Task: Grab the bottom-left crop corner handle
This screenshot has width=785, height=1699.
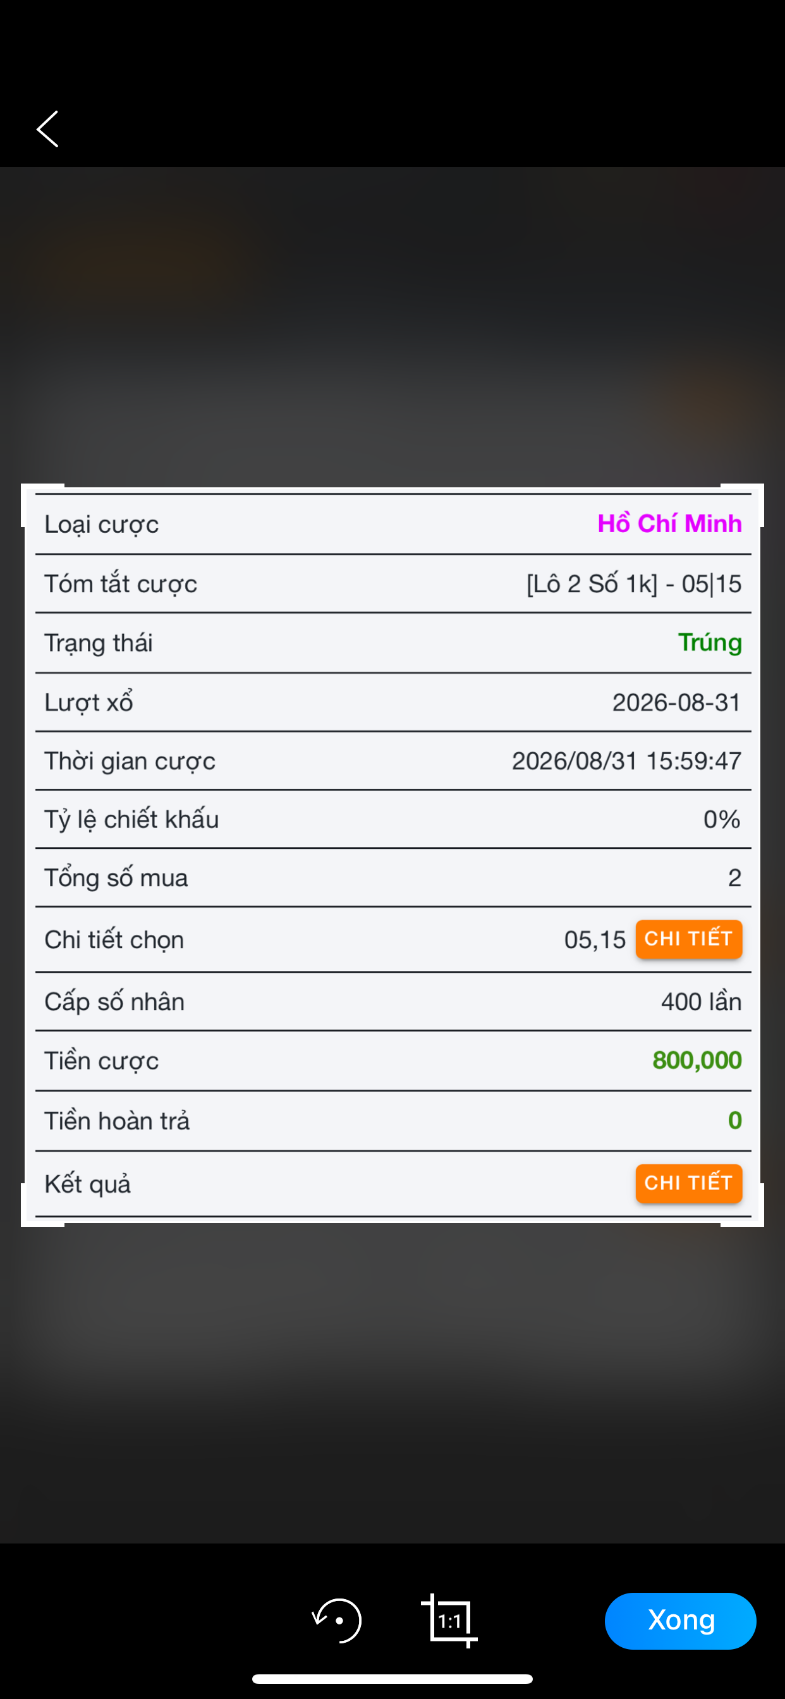Action: [x=42, y=1205]
